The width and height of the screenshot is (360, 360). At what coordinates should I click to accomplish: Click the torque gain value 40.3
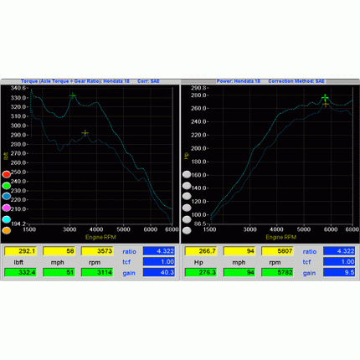coord(159,272)
